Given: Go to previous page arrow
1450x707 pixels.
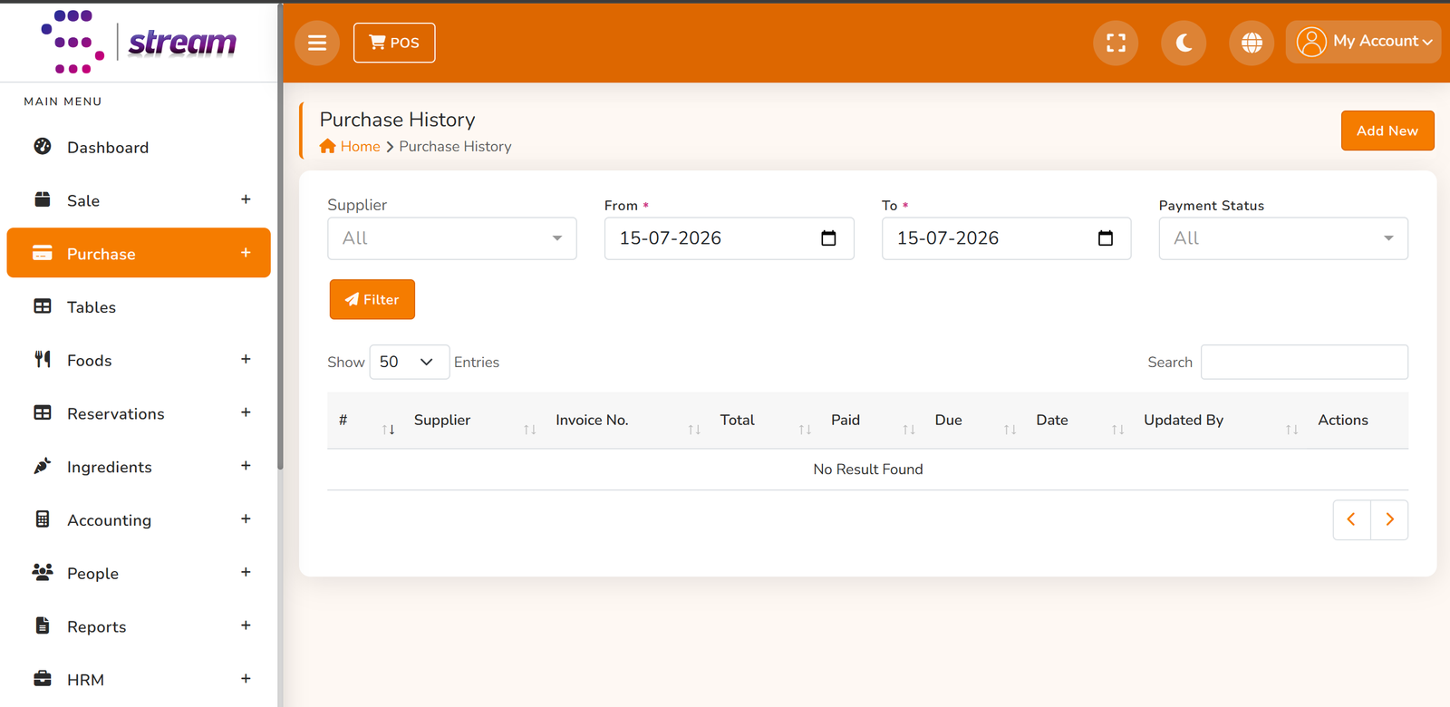Looking at the screenshot, I should coord(1351,519).
